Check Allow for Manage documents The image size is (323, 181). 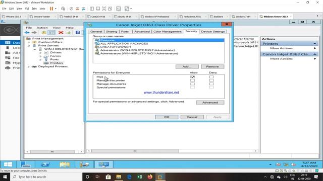click(x=192, y=84)
